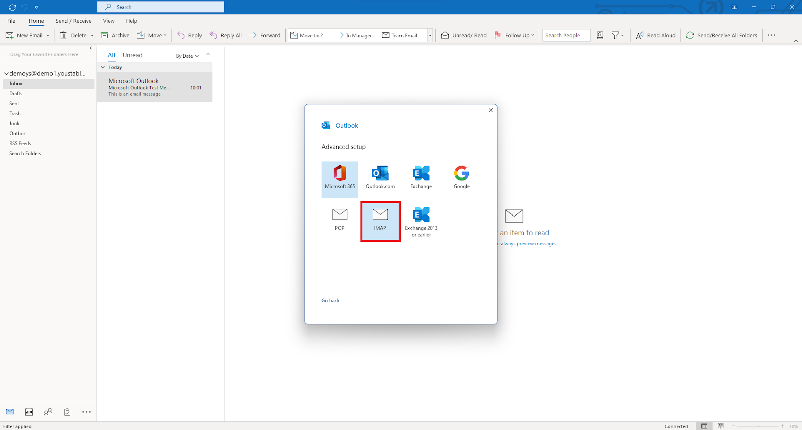Switch to Tasks view icon
Viewport: 802px width, 430px height.
tap(67, 412)
